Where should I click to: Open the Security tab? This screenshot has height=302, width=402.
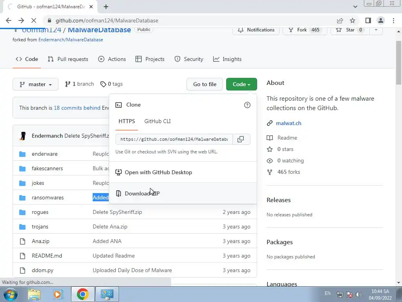click(x=189, y=59)
